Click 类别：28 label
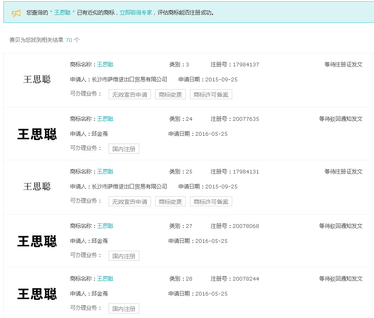The height and width of the screenshot is (318, 374). tap(181, 279)
